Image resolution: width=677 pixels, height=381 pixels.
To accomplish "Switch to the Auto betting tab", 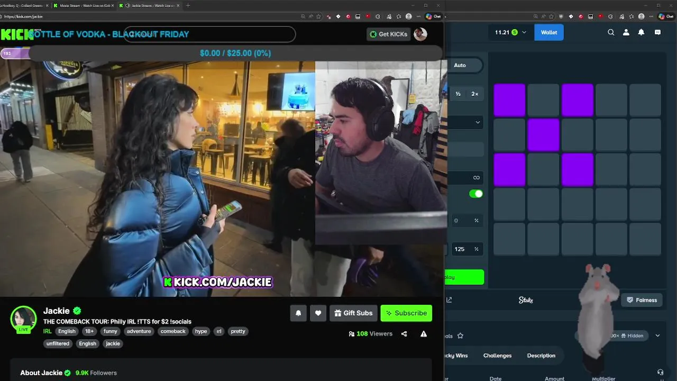I will tap(460, 65).
